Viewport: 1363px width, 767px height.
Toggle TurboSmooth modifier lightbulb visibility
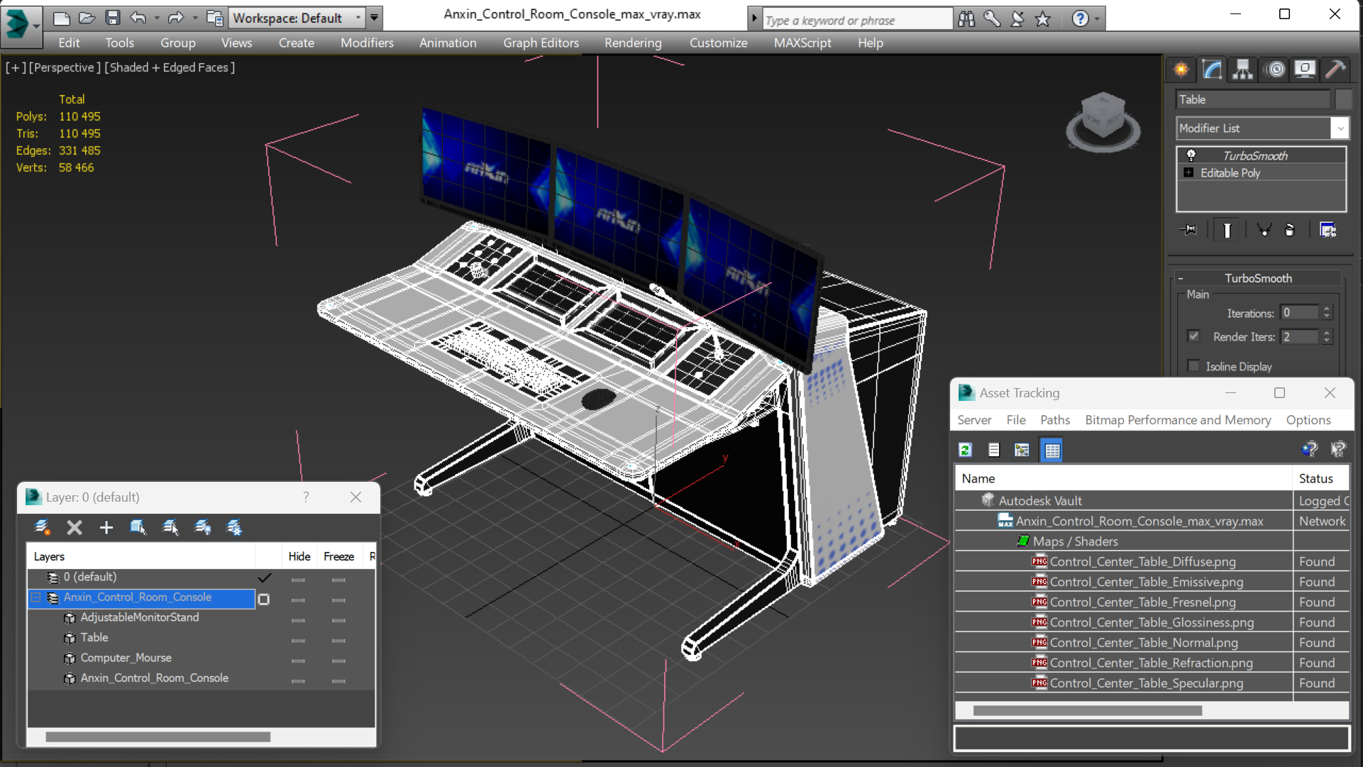1191,155
